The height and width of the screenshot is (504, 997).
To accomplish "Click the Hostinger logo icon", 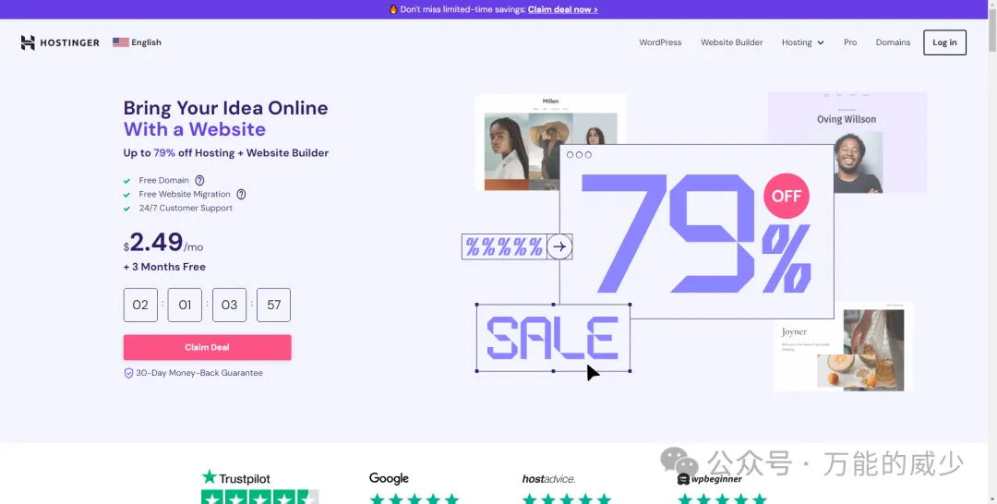I will pyautogui.click(x=28, y=42).
